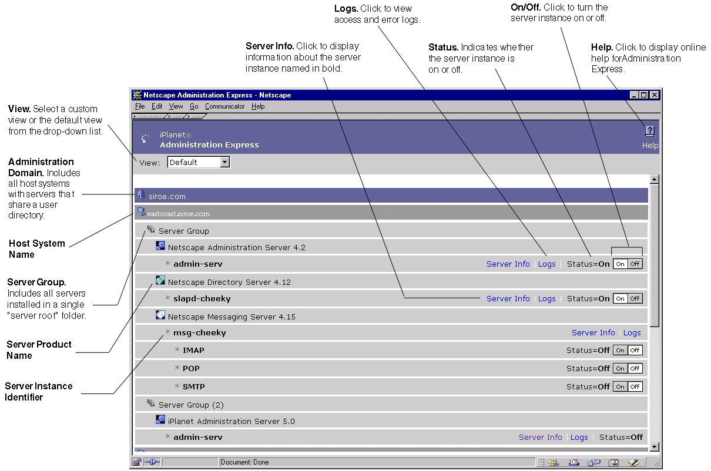View Logs for slapd-cheeky
The height and width of the screenshot is (471, 711).
click(547, 299)
